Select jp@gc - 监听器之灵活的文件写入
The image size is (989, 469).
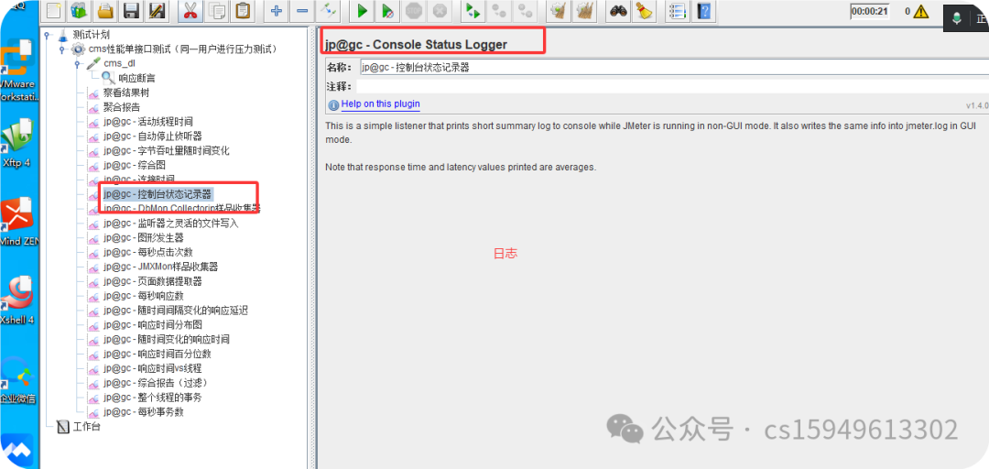coord(171,224)
